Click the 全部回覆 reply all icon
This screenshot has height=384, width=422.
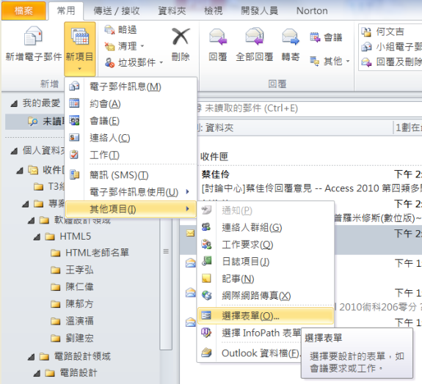click(254, 37)
